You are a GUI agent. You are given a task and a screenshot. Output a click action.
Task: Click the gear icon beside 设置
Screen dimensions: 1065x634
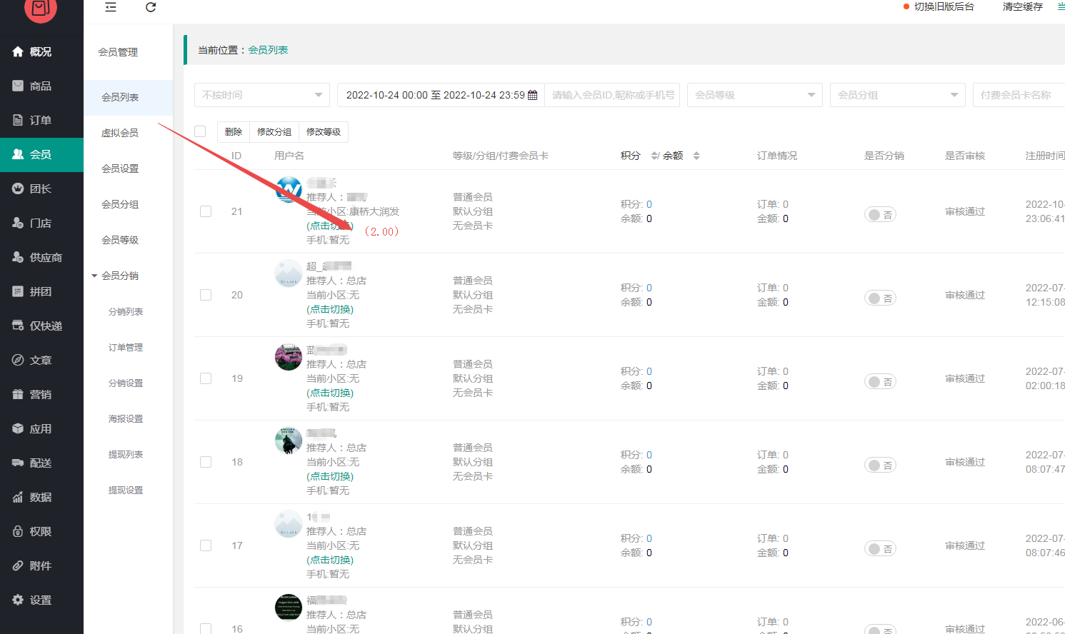(18, 600)
